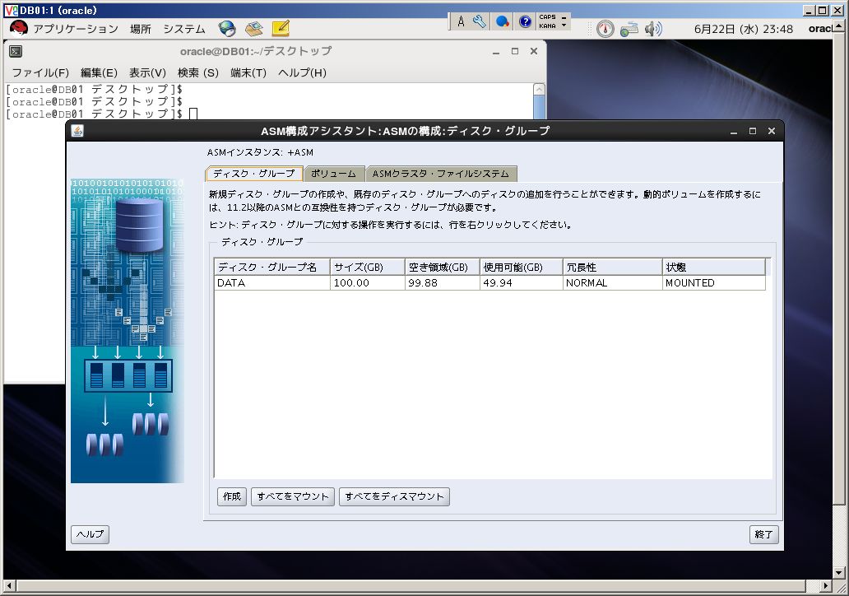Image resolution: width=849 pixels, height=596 pixels.
Task: Click the すべてをマウント button
Action: point(292,496)
